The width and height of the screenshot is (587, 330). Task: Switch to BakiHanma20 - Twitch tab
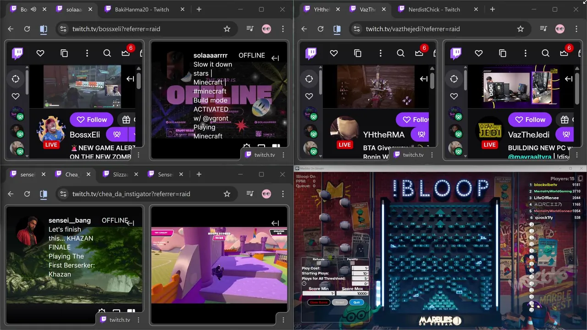point(142,9)
